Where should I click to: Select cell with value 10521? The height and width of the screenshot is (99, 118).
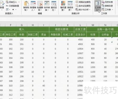coord(80,72)
